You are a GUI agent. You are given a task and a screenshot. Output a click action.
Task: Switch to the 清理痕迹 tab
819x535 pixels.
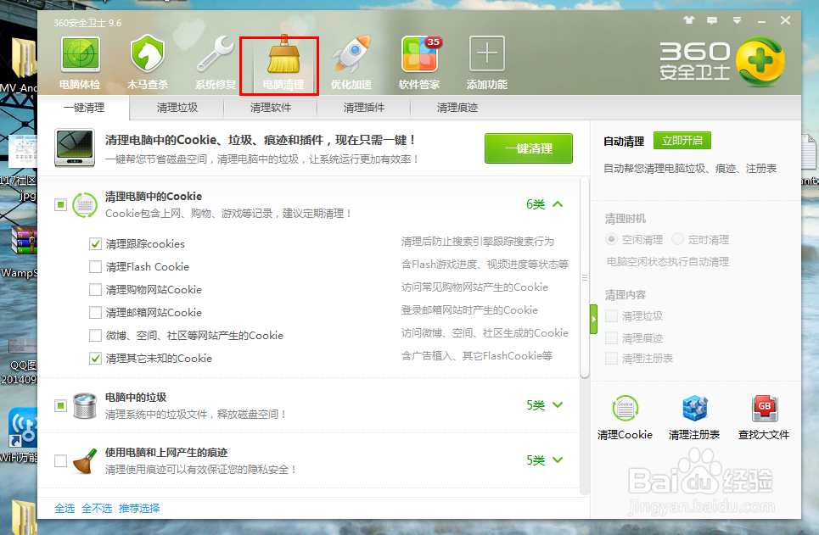coord(457,108)
